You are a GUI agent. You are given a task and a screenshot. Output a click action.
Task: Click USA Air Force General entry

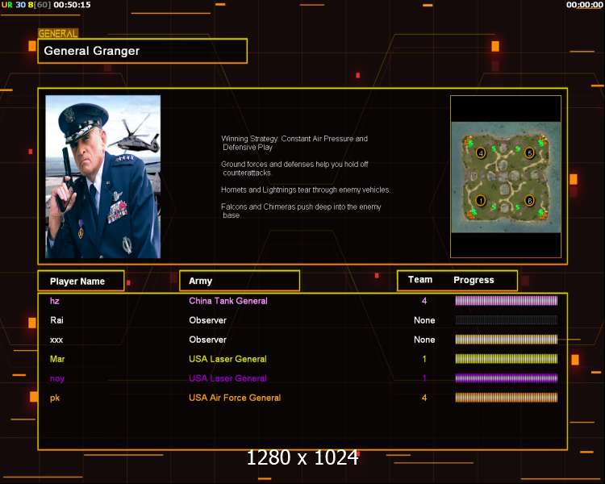click(x=235, y=398)
